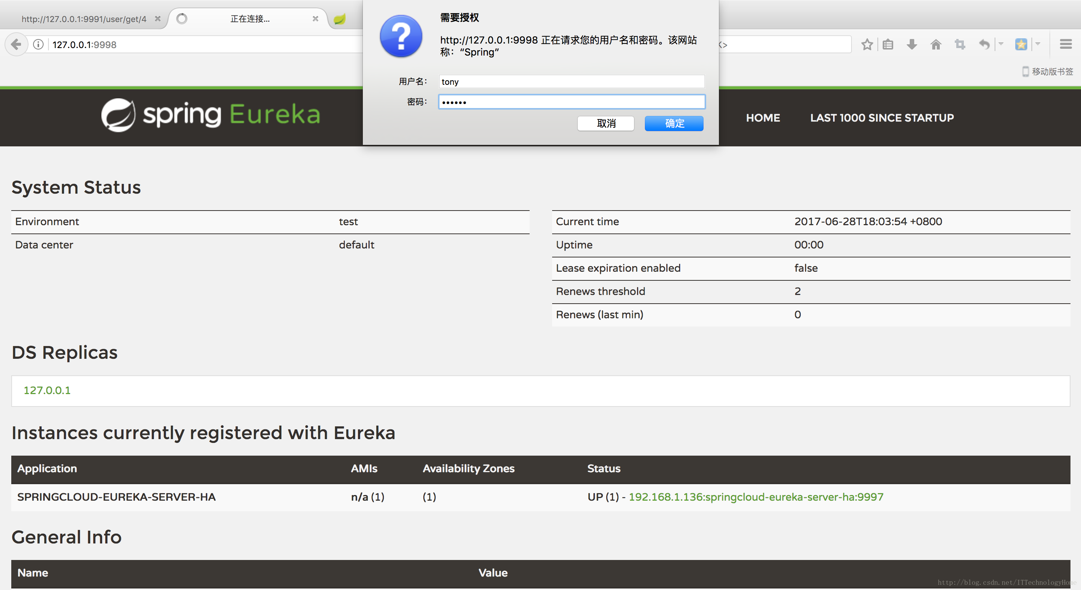Click the 移动版书签 mobile bookmarks item
The height and width of the screenshot is (590, 1081).
(1048, 72)
